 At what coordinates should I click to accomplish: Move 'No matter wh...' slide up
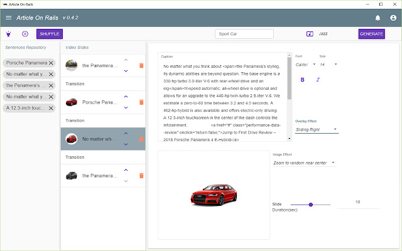click(x=126, y=133)
